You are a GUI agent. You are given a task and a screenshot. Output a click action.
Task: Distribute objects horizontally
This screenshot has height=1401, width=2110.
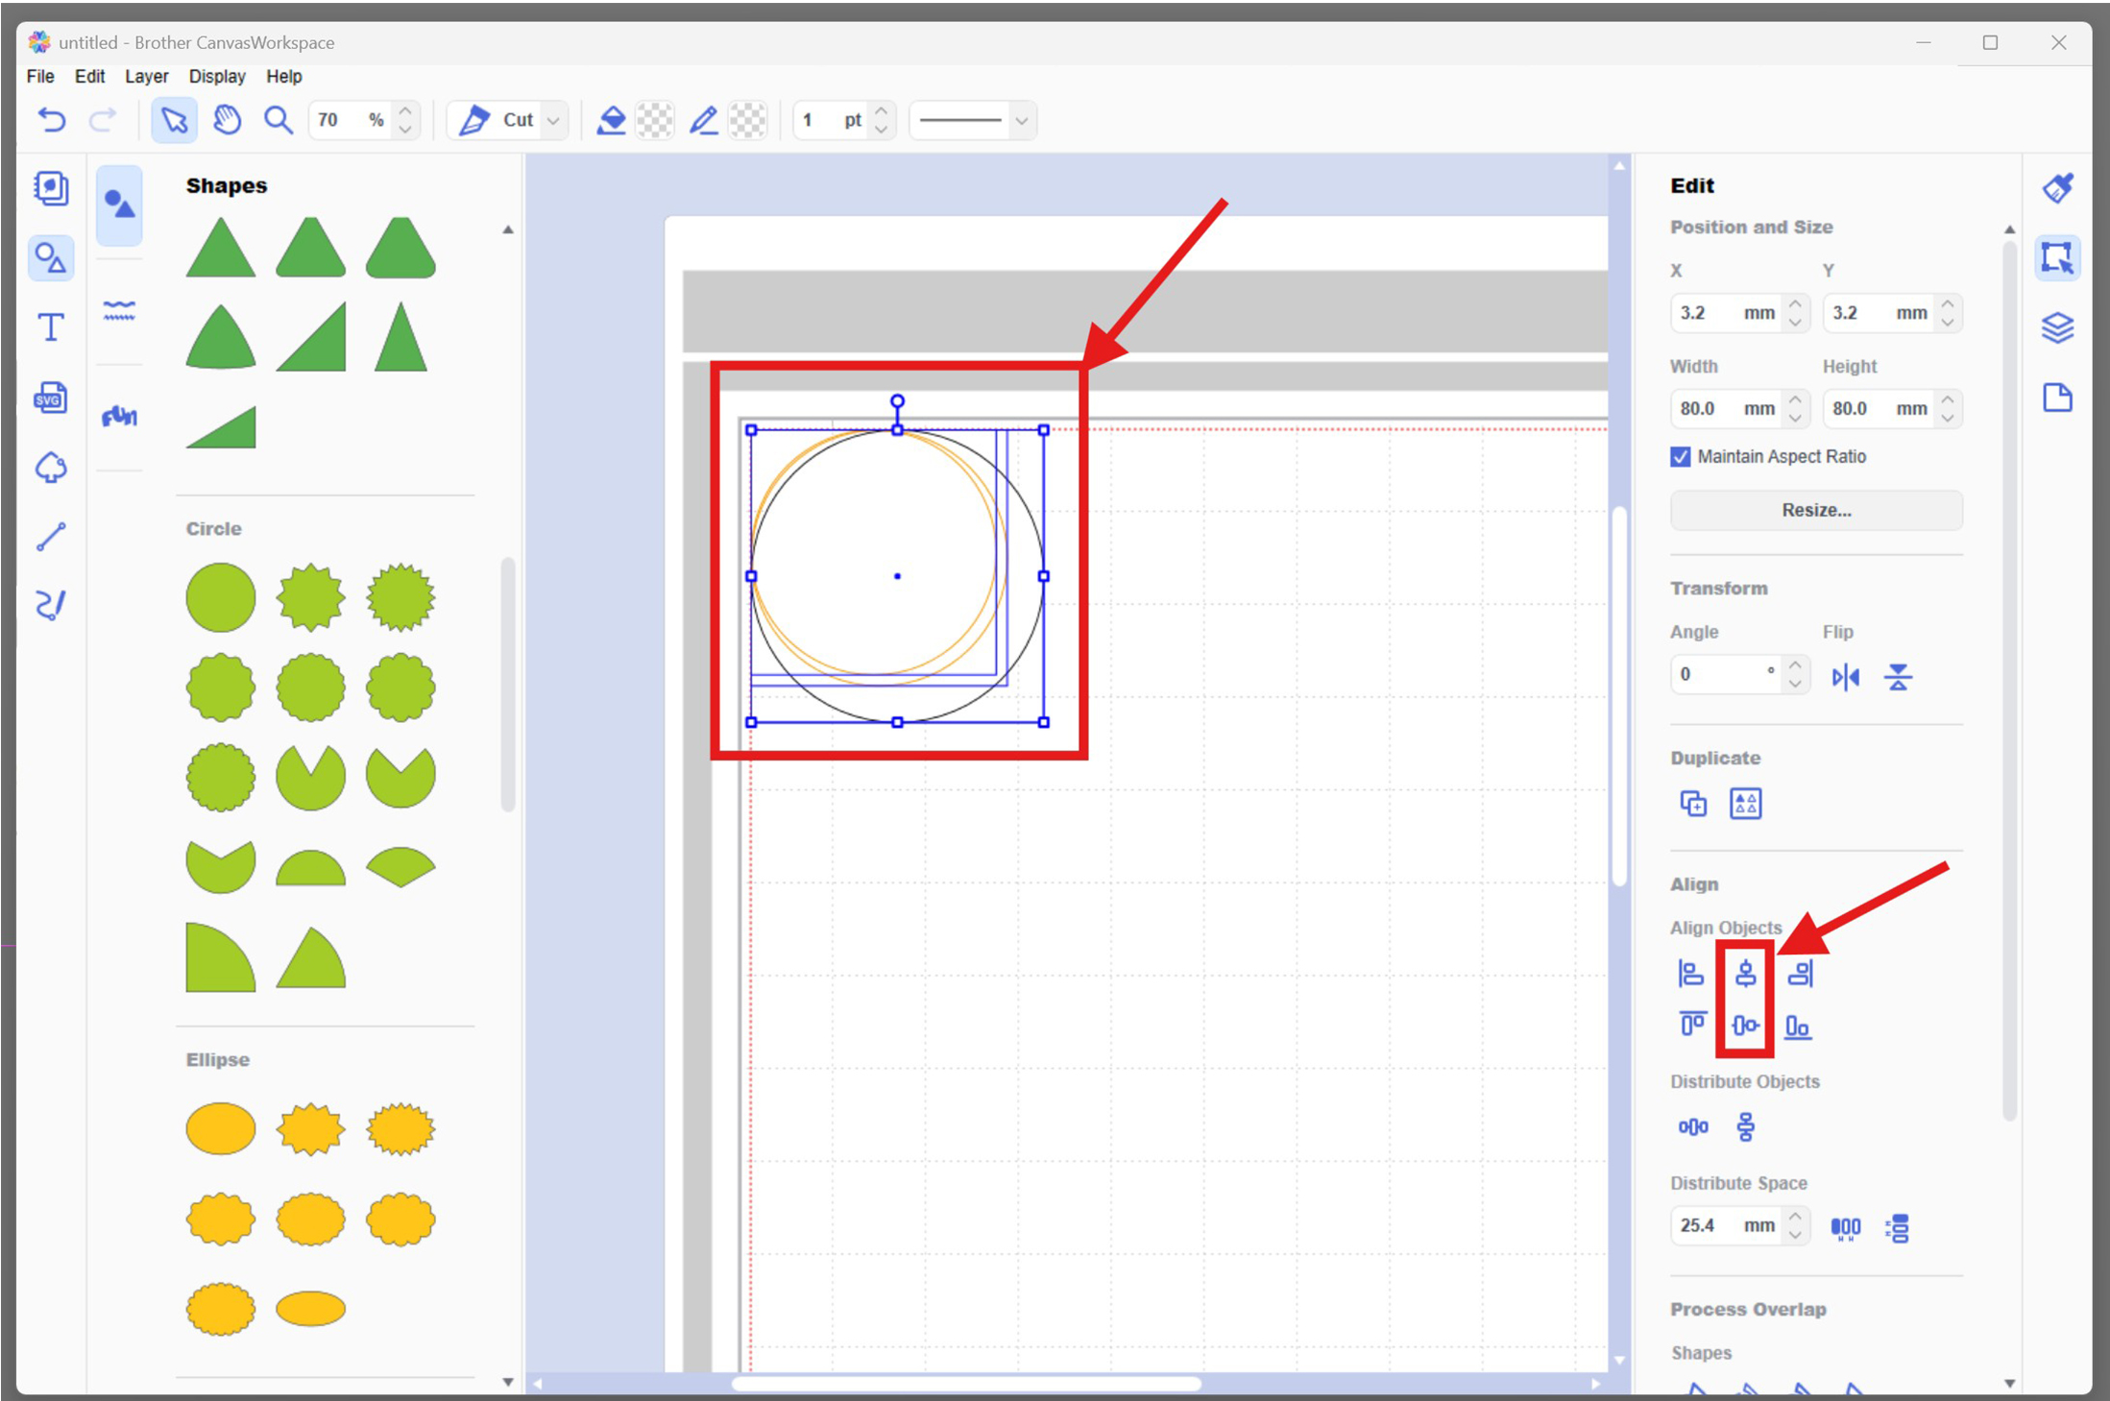point(1693,1126)
